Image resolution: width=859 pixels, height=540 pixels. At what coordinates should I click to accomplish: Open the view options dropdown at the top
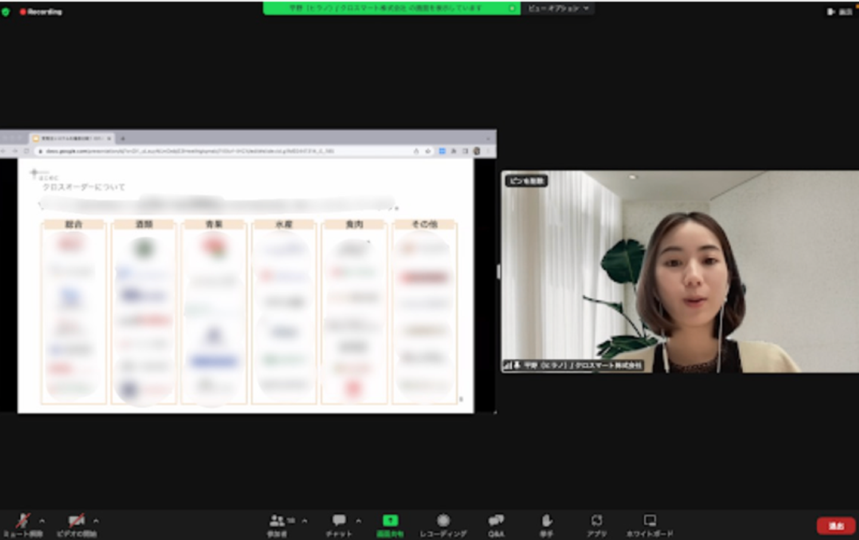[x=558, y=8]
